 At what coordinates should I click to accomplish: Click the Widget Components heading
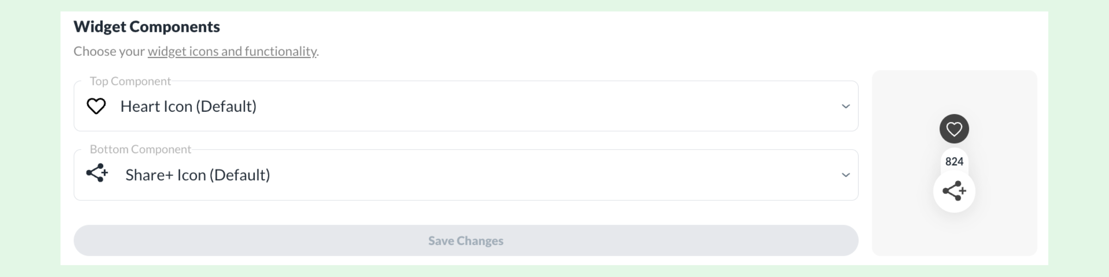(x=146, y=26)
